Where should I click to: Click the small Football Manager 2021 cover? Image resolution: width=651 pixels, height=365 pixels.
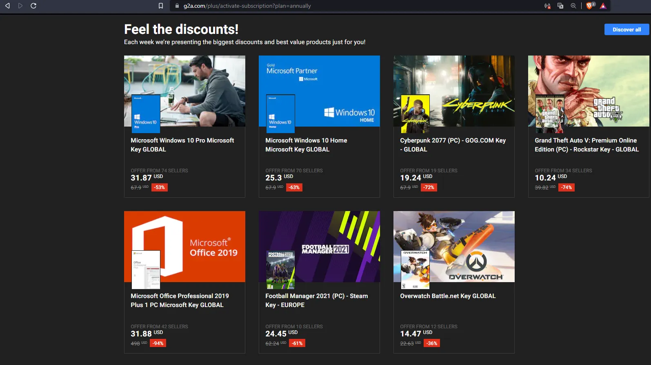pos(280,269)
